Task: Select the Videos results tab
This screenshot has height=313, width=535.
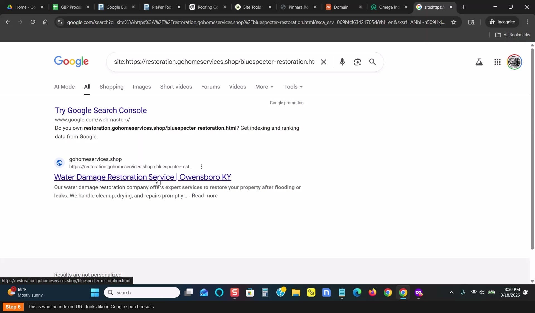Action: [x=237, y=87]
